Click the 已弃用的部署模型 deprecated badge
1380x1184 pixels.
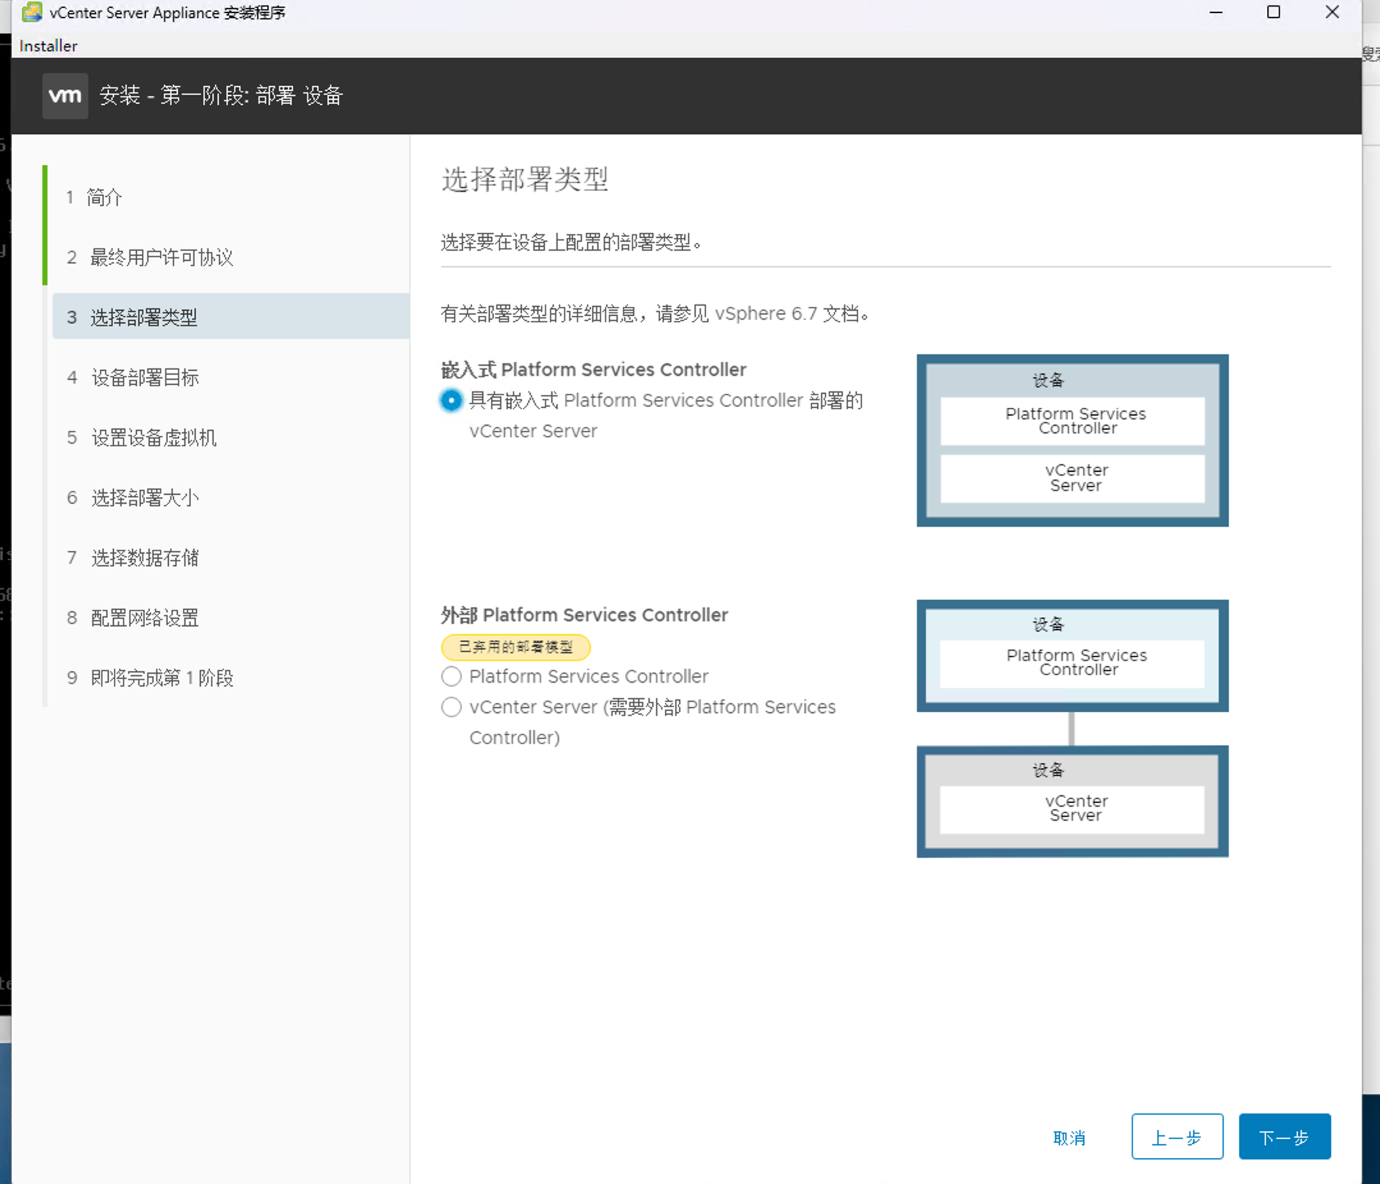coord(515,646)
